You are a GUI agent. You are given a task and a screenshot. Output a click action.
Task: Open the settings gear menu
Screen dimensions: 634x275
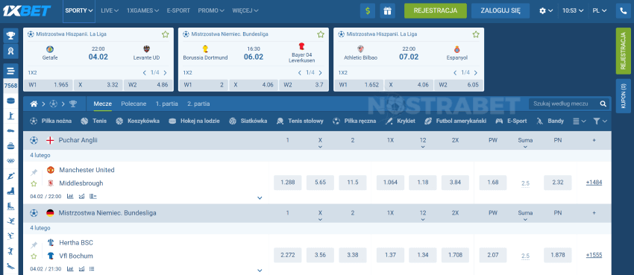coord(545,11)
